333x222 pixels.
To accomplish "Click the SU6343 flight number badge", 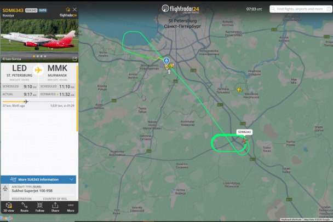I will point(31,10).
